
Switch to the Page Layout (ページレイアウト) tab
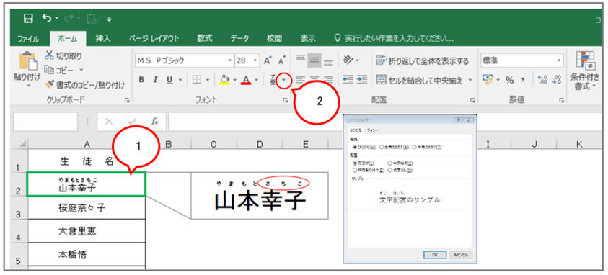[154, 38]
